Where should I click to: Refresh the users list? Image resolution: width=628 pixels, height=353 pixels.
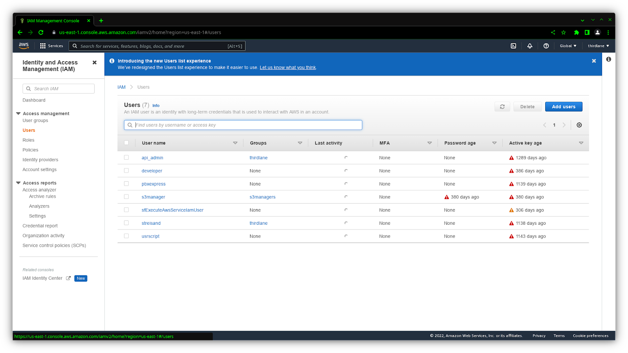coord(502,107)
